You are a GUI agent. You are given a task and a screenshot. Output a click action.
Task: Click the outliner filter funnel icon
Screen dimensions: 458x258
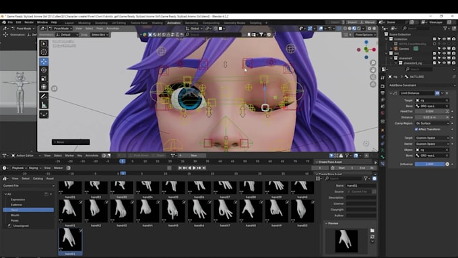coord(445,28)
